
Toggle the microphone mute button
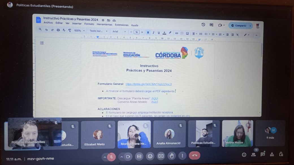(x=111, y=157)
